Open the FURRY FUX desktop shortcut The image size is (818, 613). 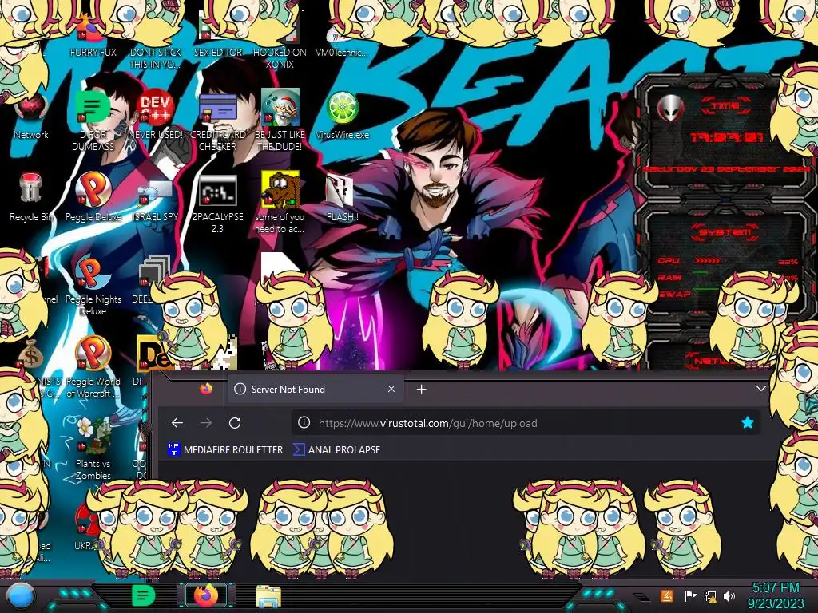click(93, 38)
